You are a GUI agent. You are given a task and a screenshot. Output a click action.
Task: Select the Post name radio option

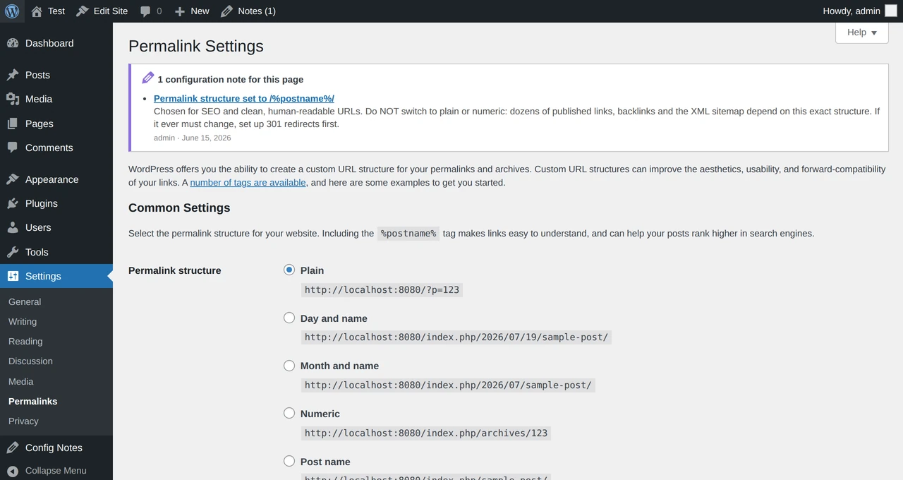coord(289,461)
